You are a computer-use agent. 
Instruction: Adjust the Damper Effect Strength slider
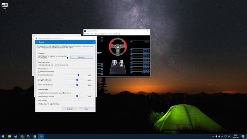(77, 85)
